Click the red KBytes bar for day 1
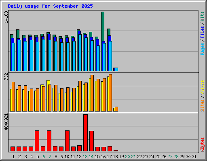The image size is (207, 161). tap(13, 149)
